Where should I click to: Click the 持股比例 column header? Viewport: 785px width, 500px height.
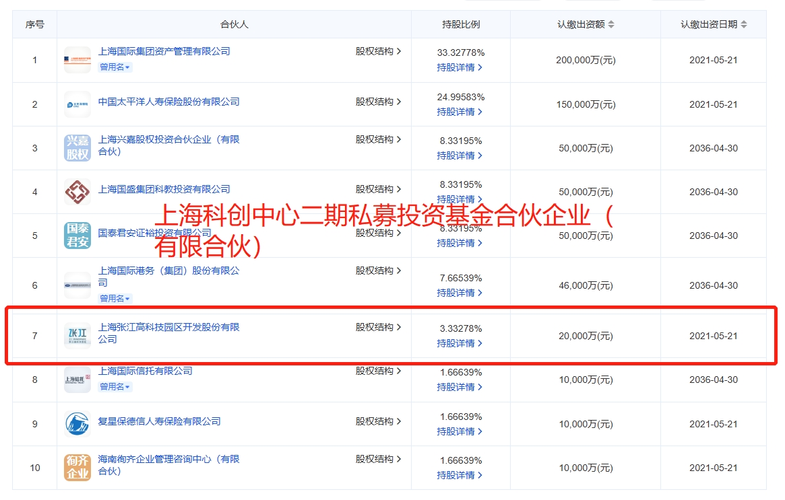pyautogui.click(x=461, y=24)
